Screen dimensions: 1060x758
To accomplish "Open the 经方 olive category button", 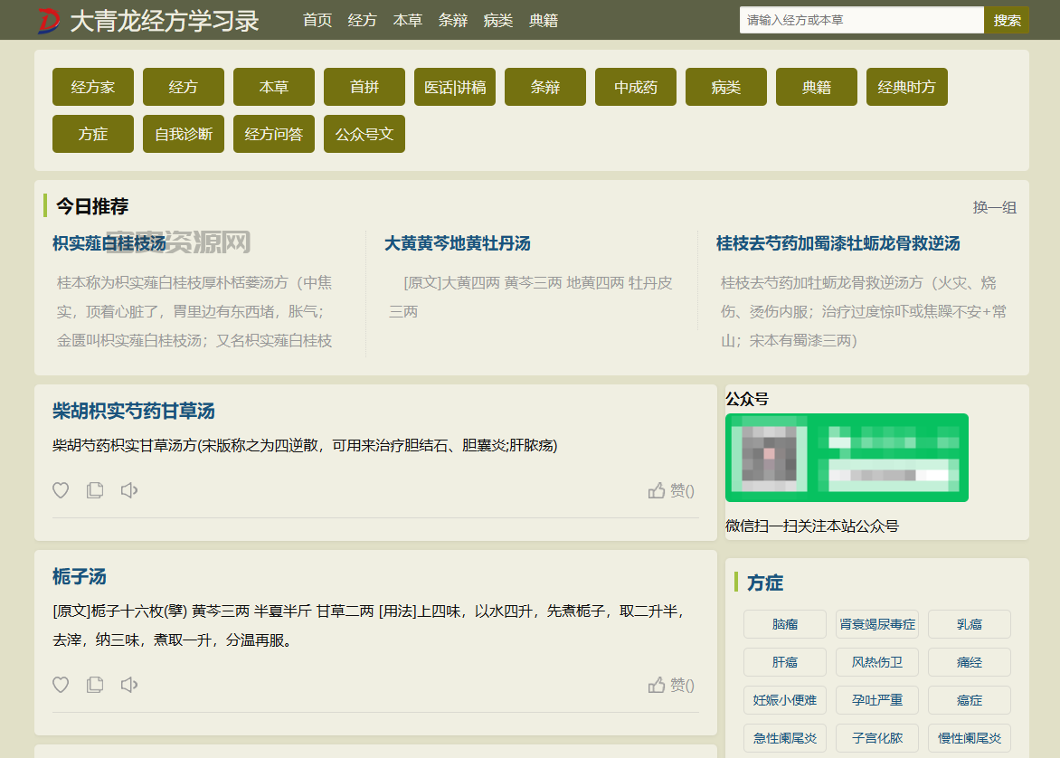I will [184, 87].
